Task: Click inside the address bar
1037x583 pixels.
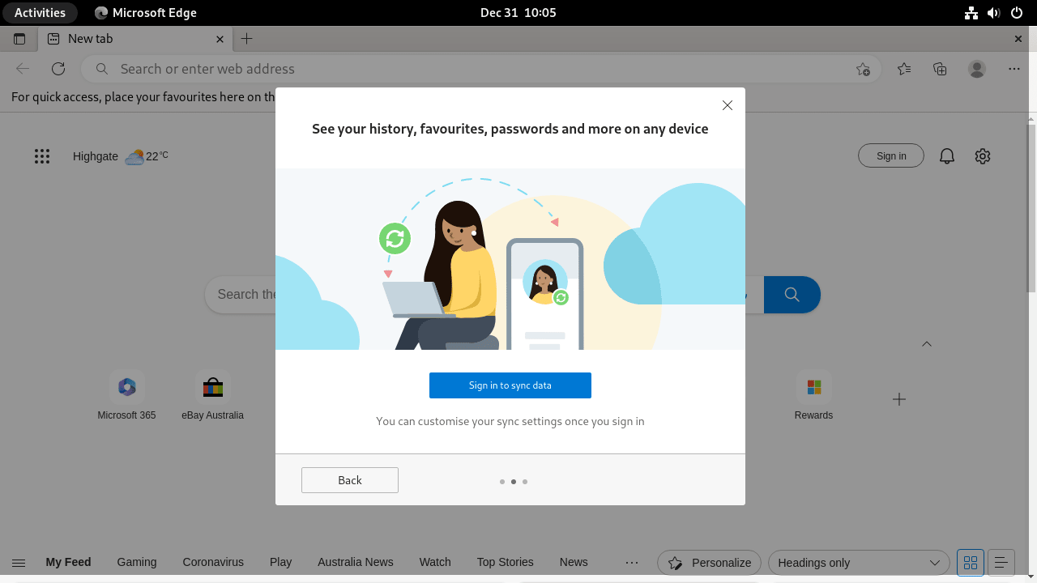Action: click(324, 69)
